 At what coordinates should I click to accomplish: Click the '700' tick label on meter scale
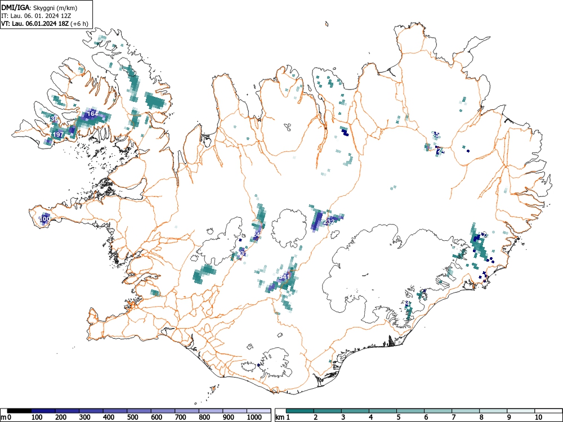[x=181, y=417]
